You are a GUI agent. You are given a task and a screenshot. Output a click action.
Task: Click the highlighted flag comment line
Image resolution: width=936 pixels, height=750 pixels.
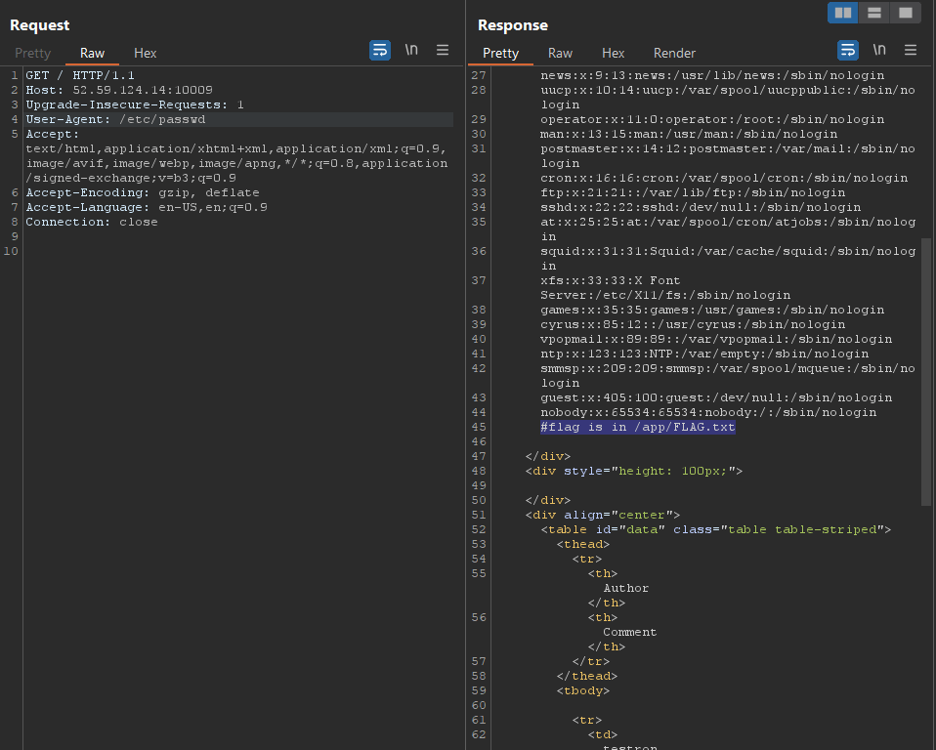[x=637, y=427]
